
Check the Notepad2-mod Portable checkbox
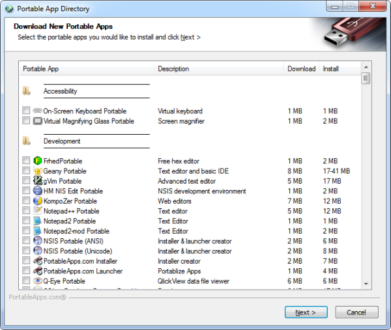tap(26, 230)
